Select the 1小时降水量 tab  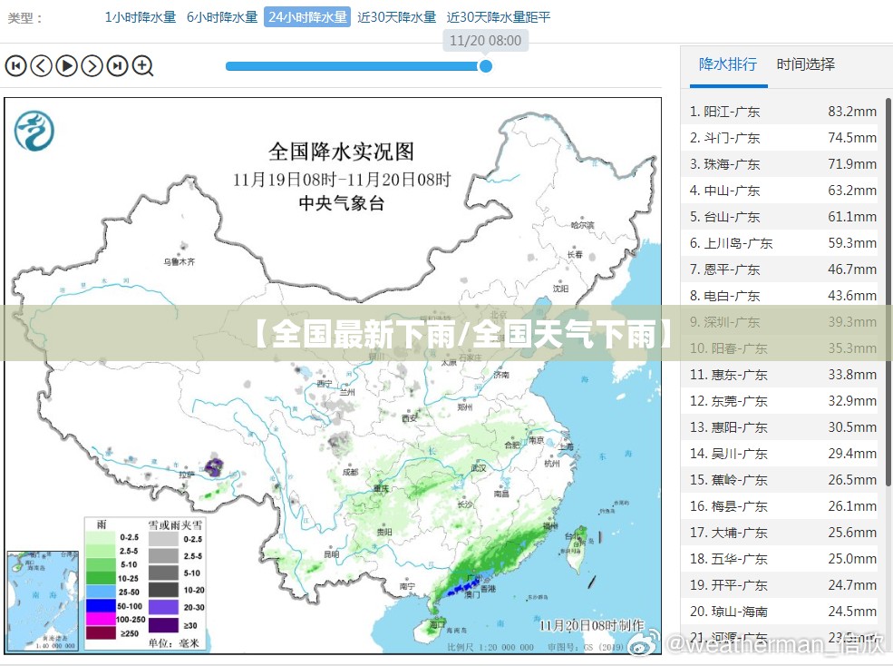click(141, 17)
